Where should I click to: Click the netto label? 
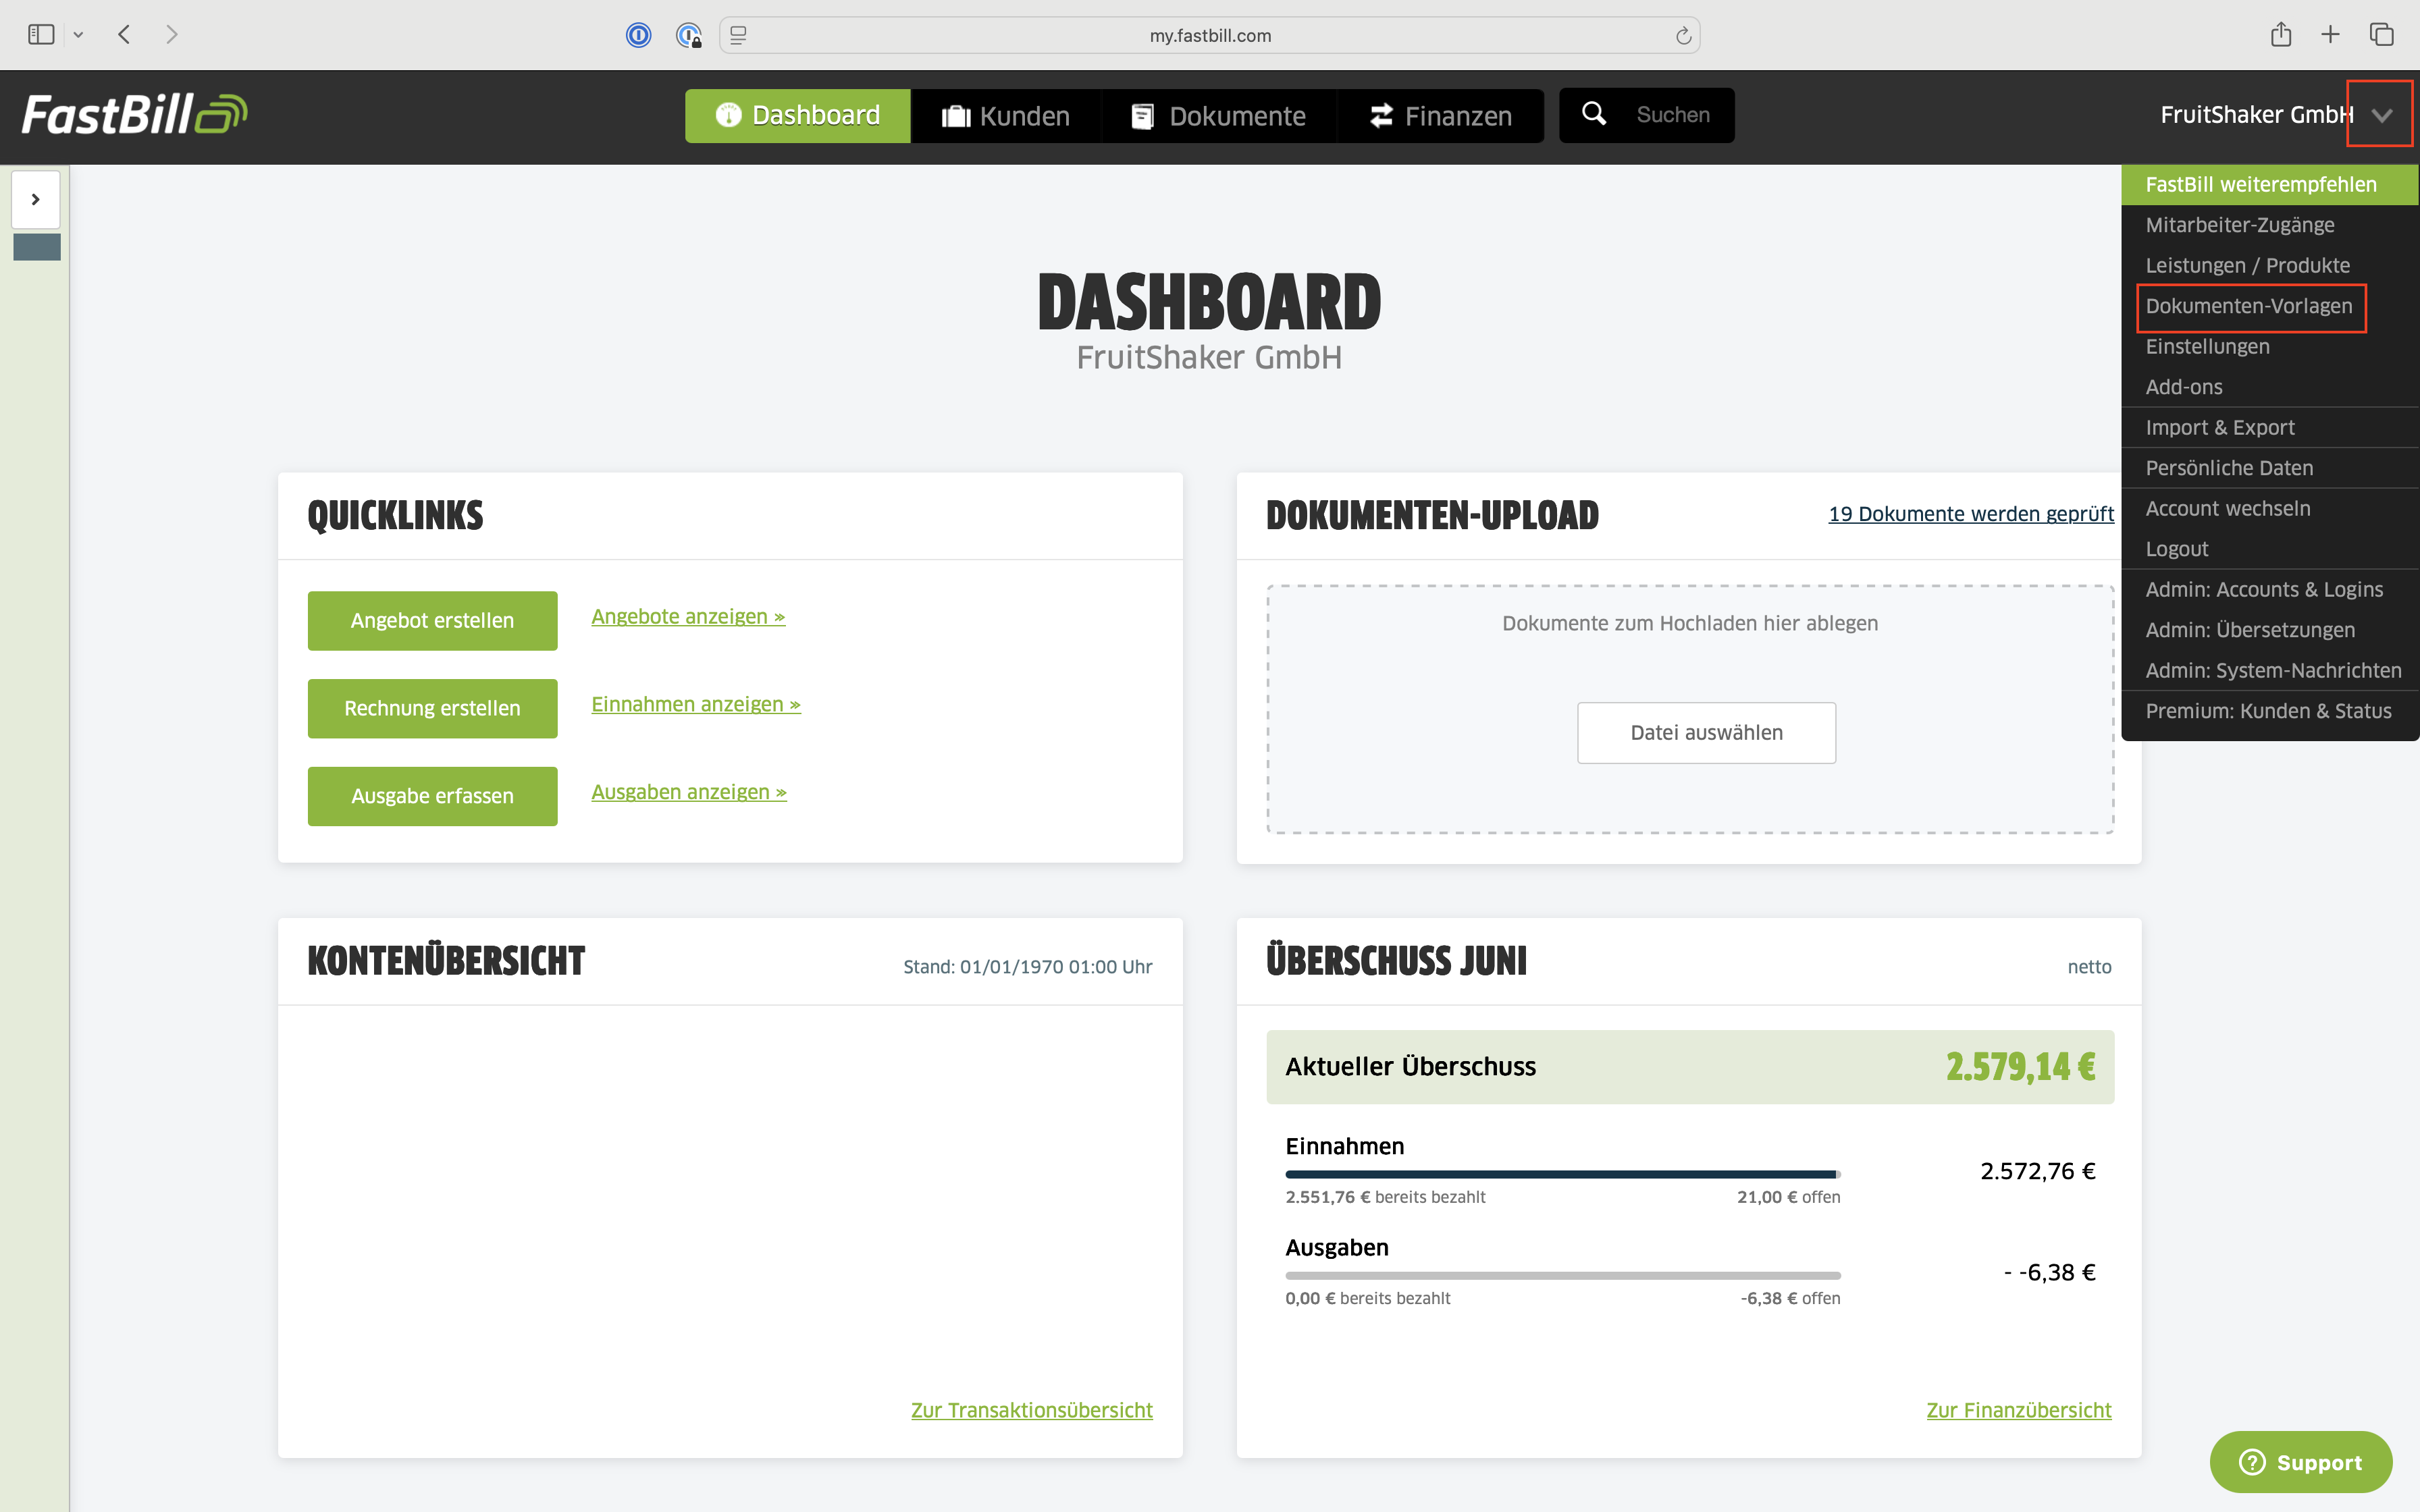click(x=2089, y=967)
